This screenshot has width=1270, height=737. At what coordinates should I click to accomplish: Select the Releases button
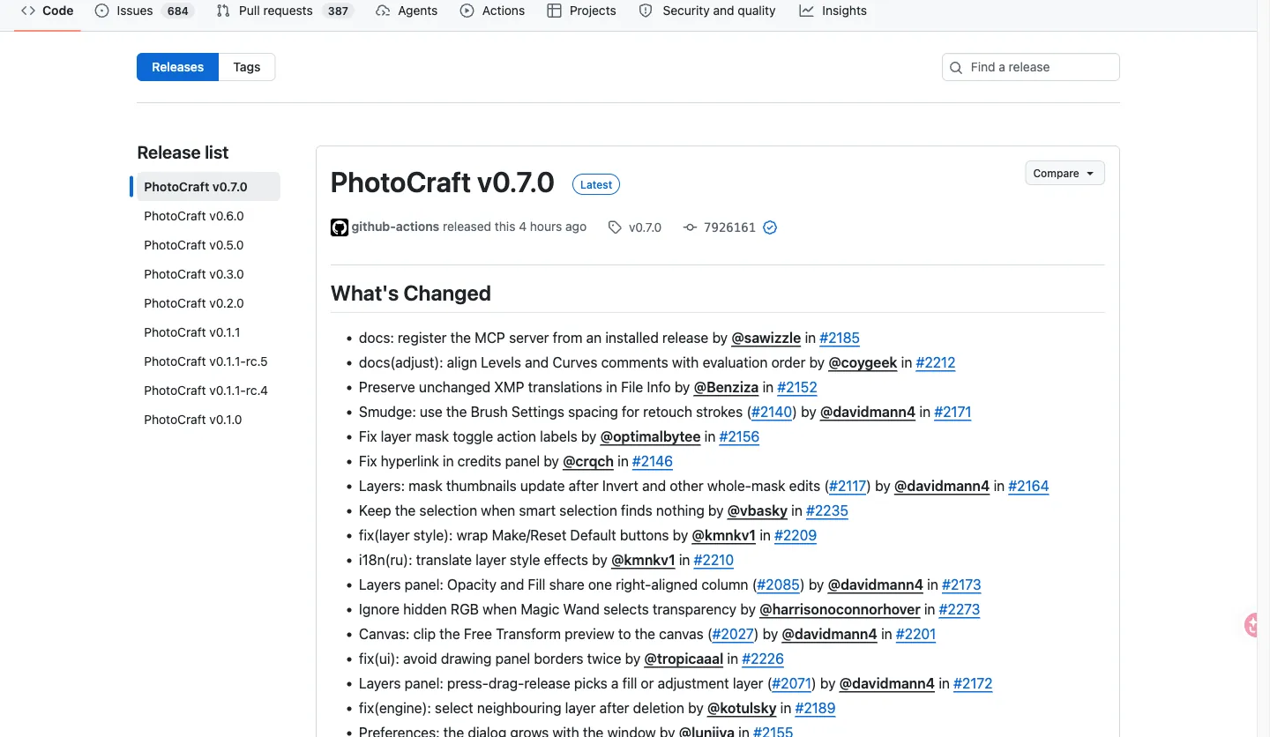(x=177, y=67)
